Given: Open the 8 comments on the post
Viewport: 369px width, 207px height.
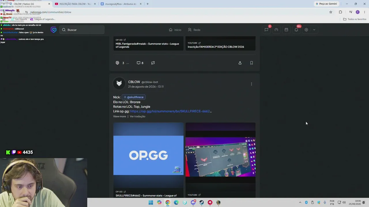Looking at the screenshot, I should coord(140,63).
